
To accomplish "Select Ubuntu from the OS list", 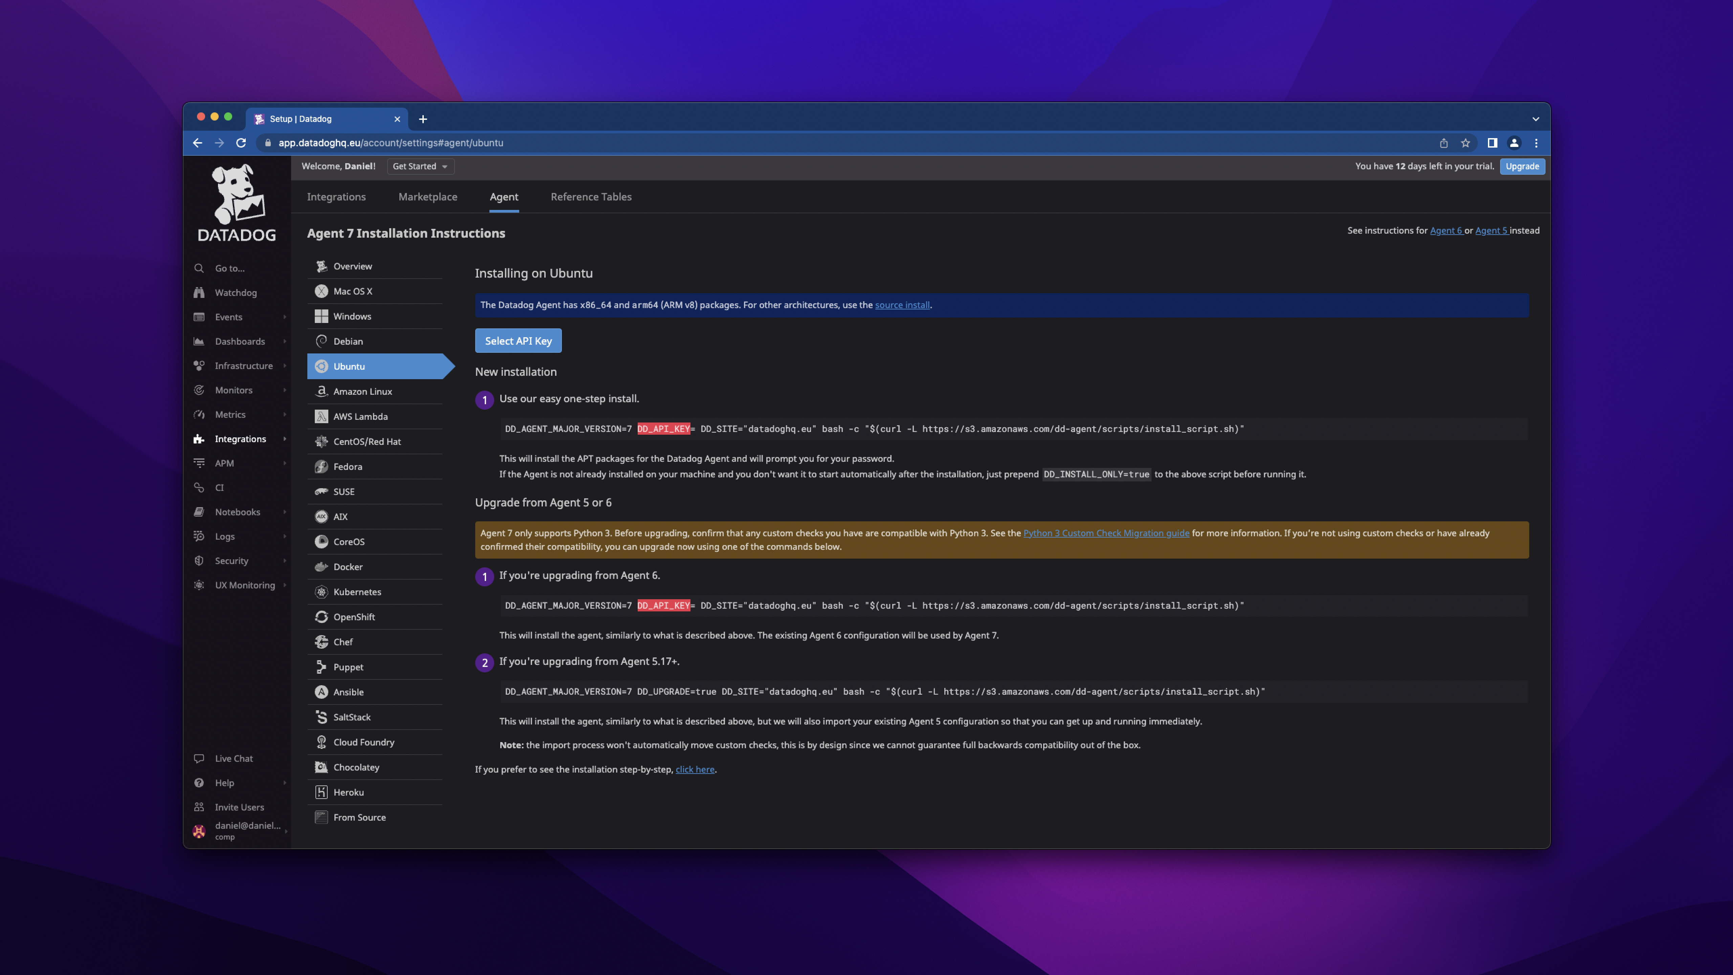I will [x=349, y=366].
